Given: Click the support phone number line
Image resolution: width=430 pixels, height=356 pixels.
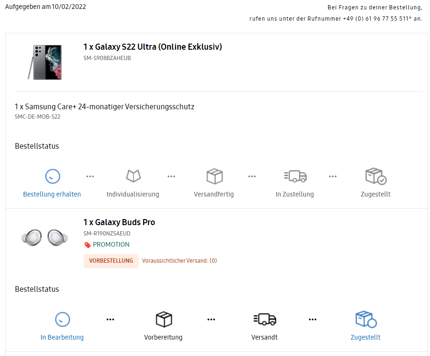Looking at the screenshot, I should coord(336,19).
